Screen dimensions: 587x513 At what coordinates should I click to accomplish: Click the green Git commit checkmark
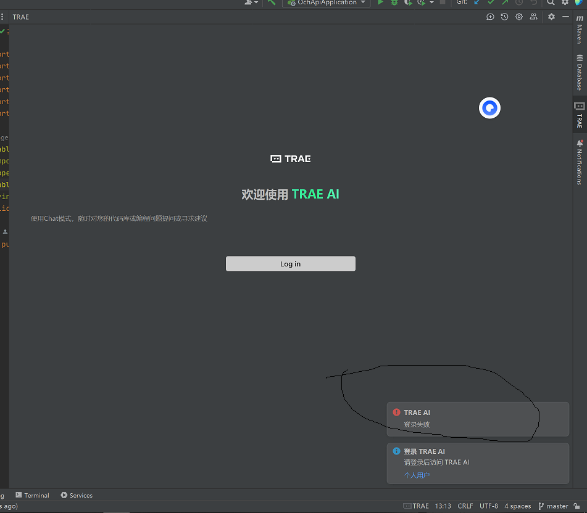pos(491,2)
